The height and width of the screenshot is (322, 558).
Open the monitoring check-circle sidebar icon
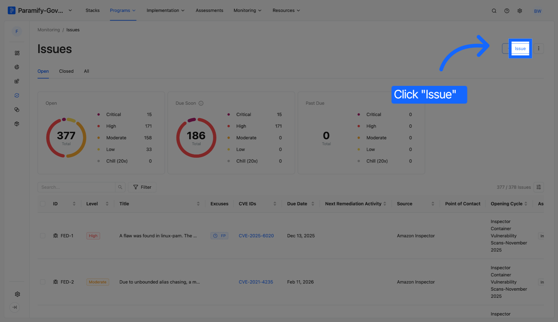coord(17,95)
